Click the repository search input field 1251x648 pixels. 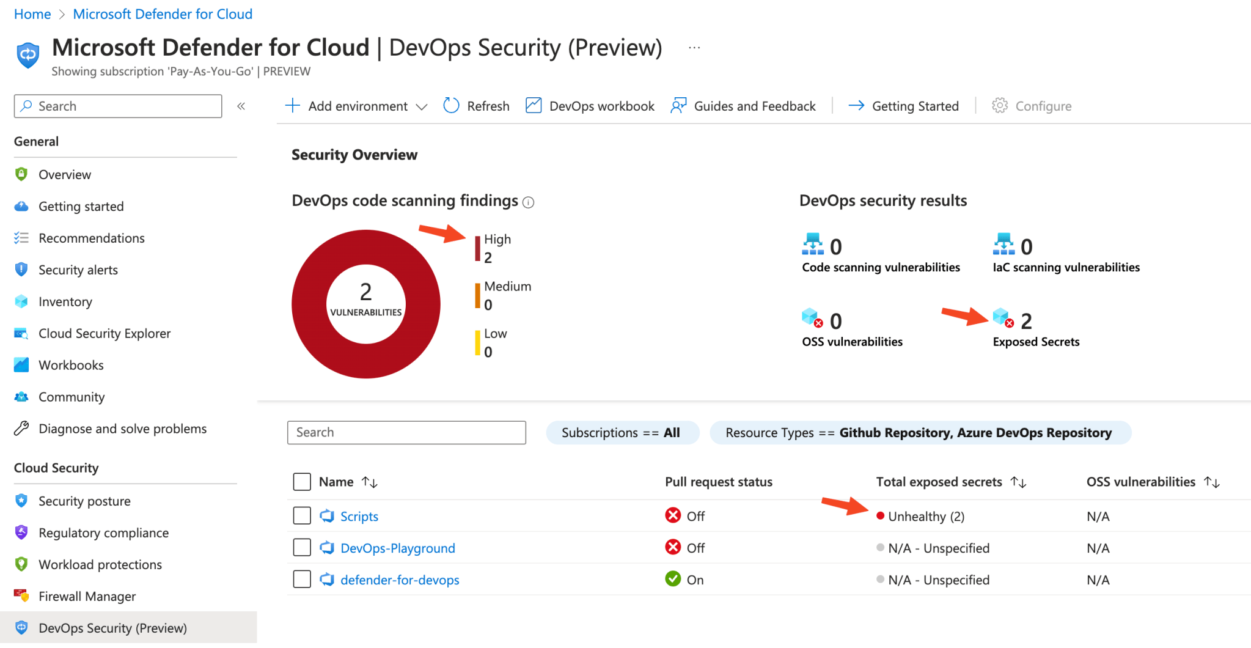pos(406,432)
